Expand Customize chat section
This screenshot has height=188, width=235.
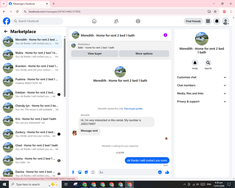(202, 77)
